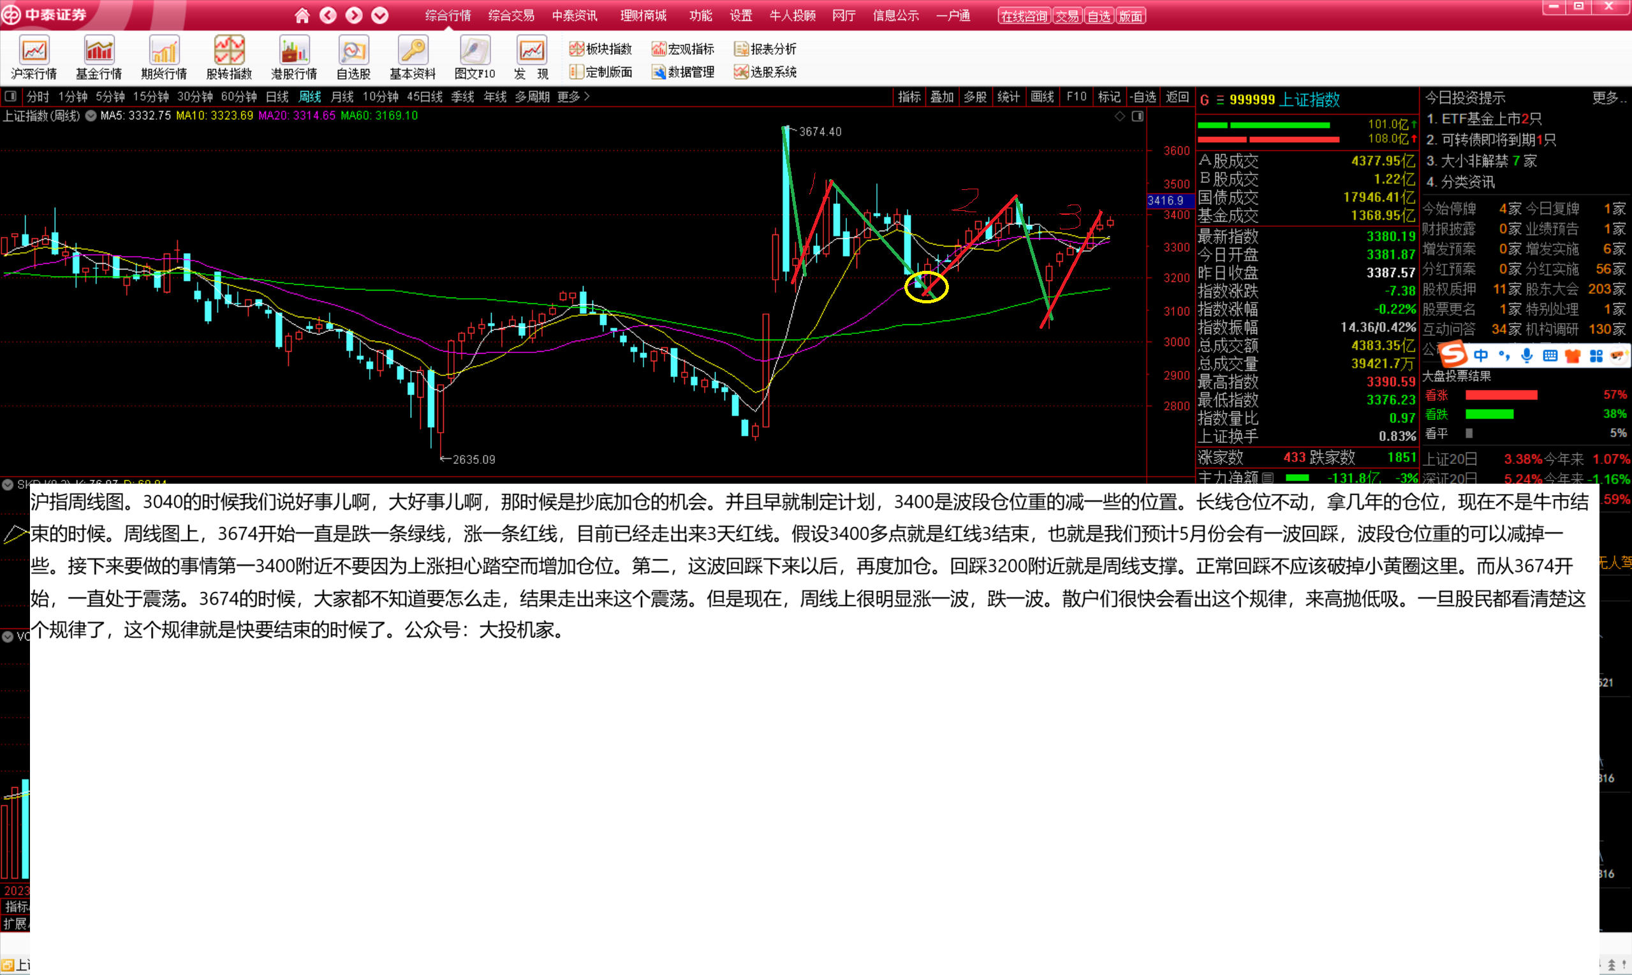Open 港股行情 Hong Kong quotes
This screenshot has height=975, width=1632.
[x=294, y=59]
